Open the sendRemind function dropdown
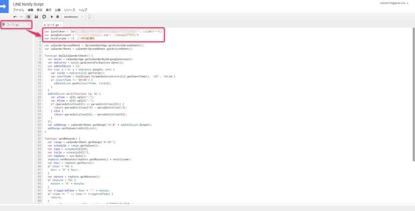This screenshot has height=211, width=415. (x=73, y=17)
